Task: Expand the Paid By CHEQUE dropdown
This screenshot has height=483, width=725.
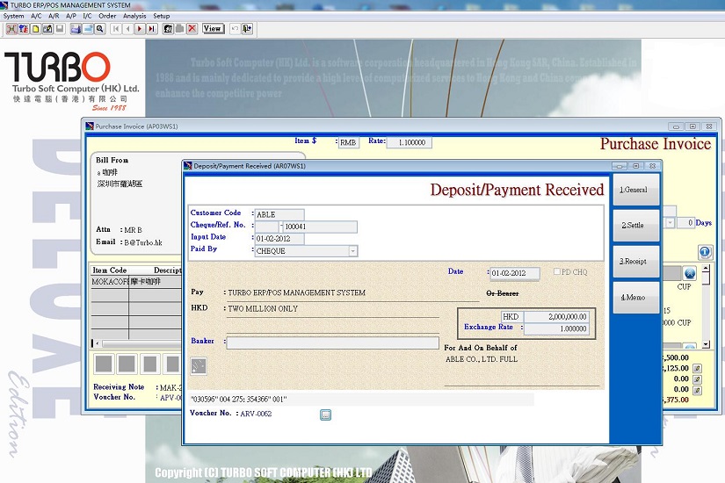Action: pos(352,251)
